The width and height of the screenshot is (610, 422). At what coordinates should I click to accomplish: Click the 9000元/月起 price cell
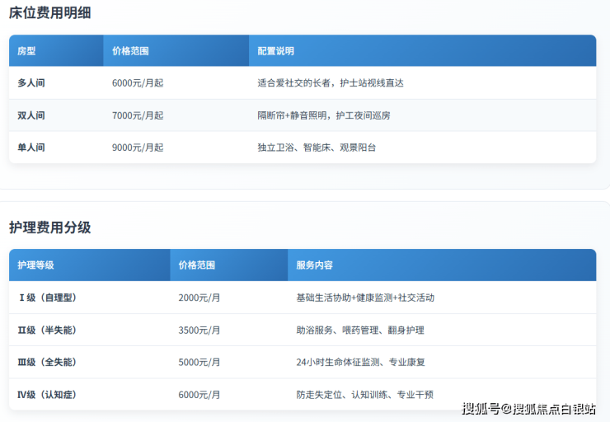[x=138, y=148]
